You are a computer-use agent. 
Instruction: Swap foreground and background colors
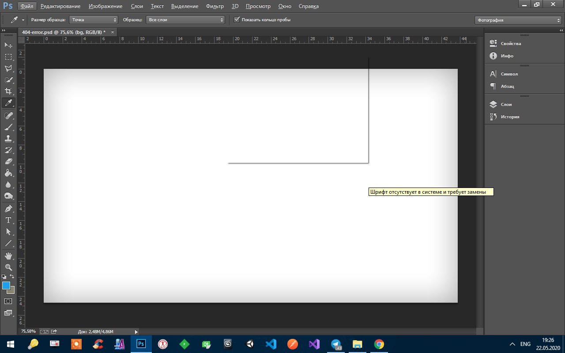(x=12, y=276)
